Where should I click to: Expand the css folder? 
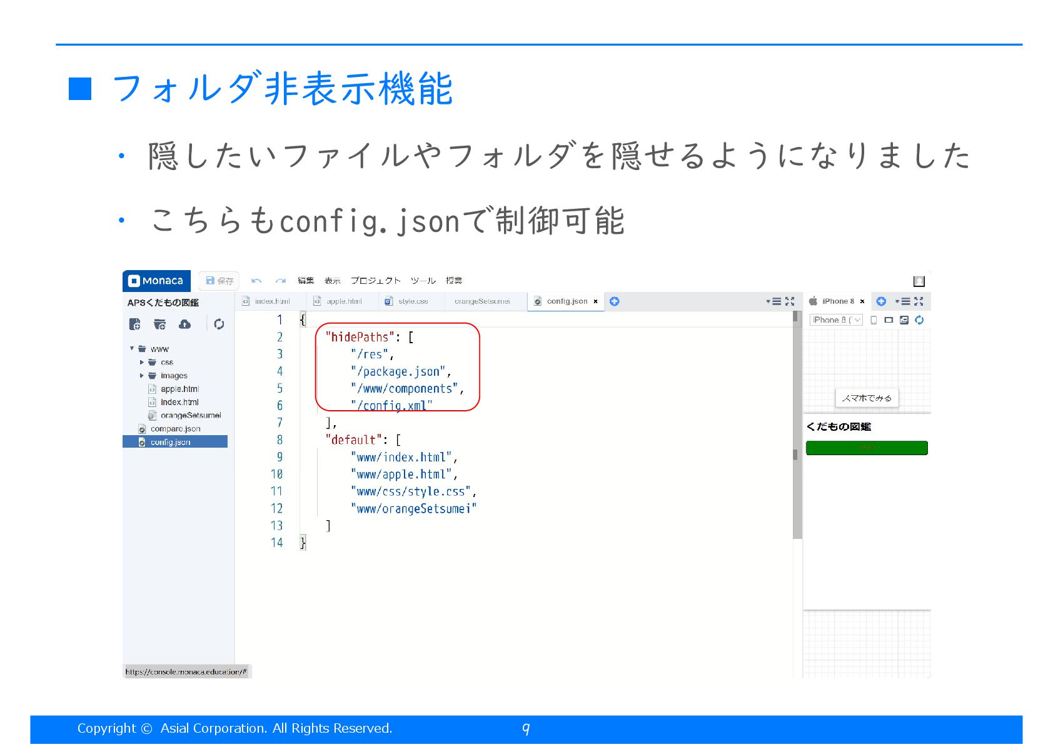point(142,362)
